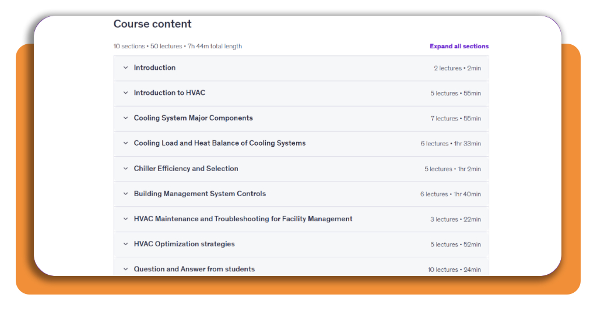Viewport: 597px width, 312px height.
Task: Open the Introduction section title
Action: pyautogui.click(x=154, y=68)
